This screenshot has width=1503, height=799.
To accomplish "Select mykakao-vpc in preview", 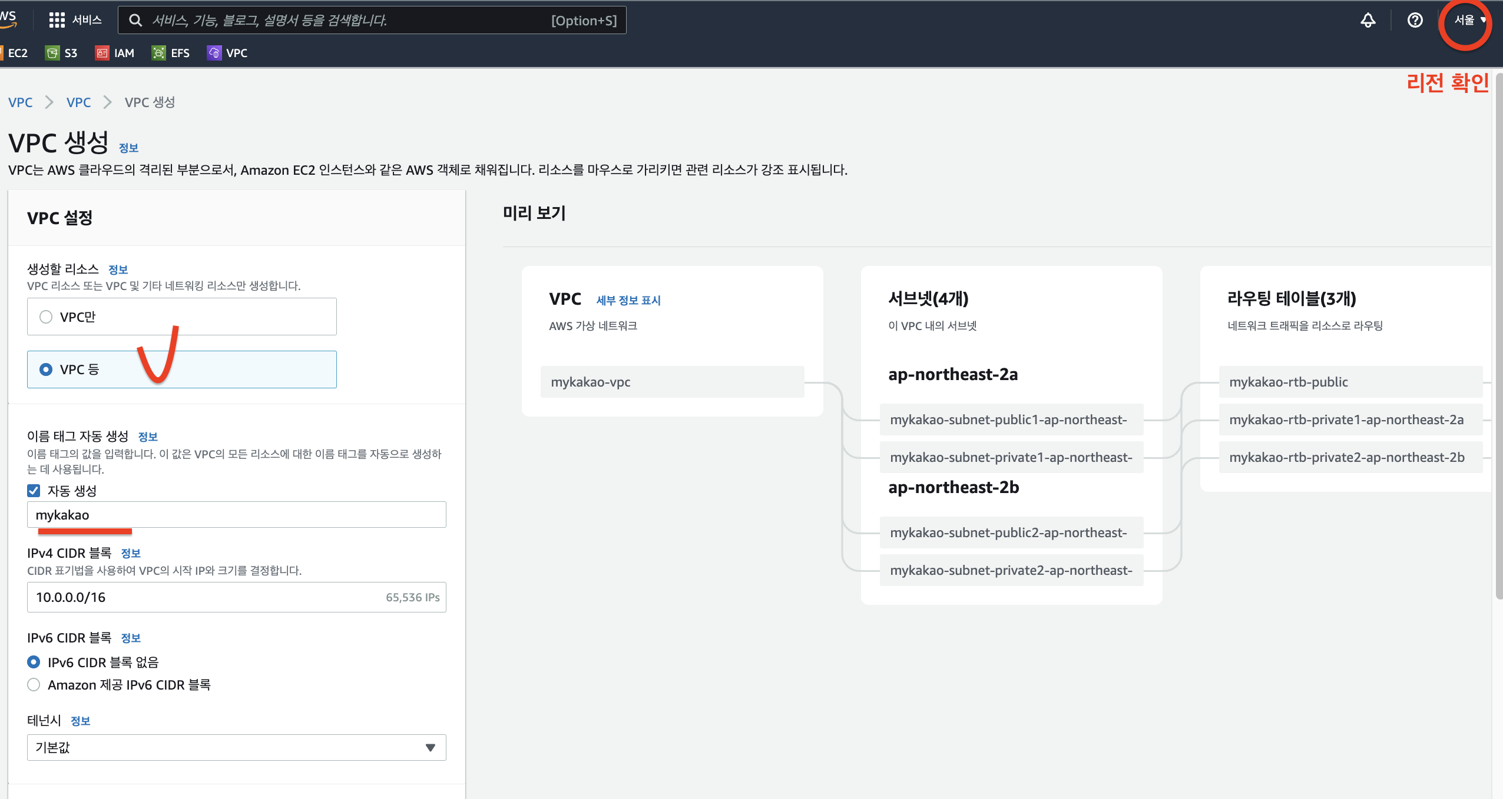I will tap(673, 382).
